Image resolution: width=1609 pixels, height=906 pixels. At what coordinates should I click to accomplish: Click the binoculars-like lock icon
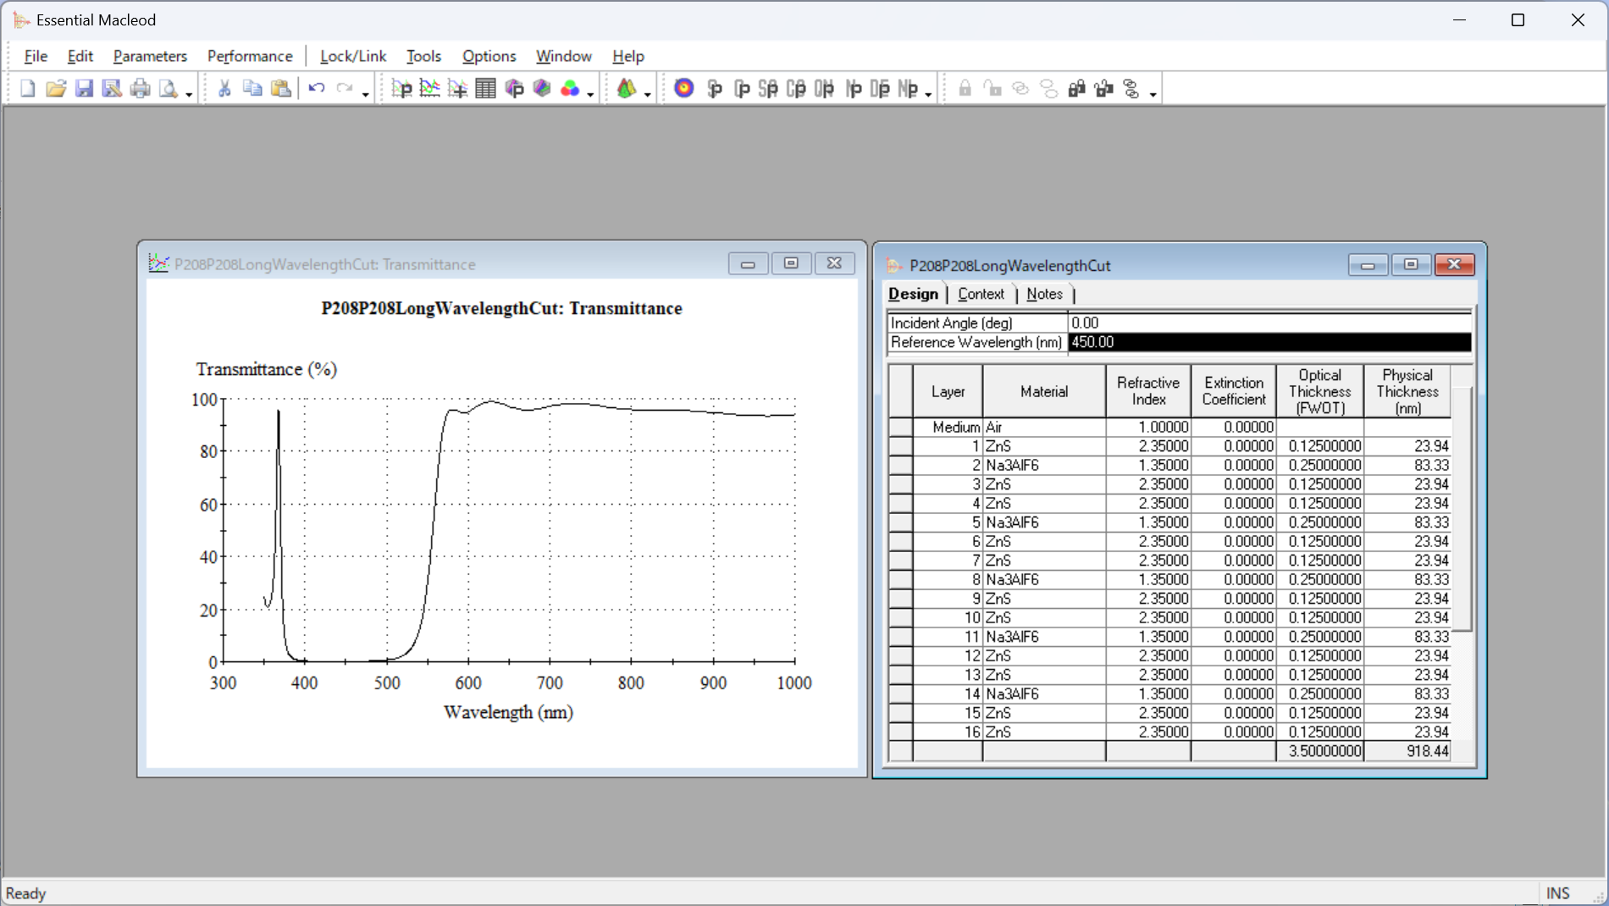[x=1076, y=88]
